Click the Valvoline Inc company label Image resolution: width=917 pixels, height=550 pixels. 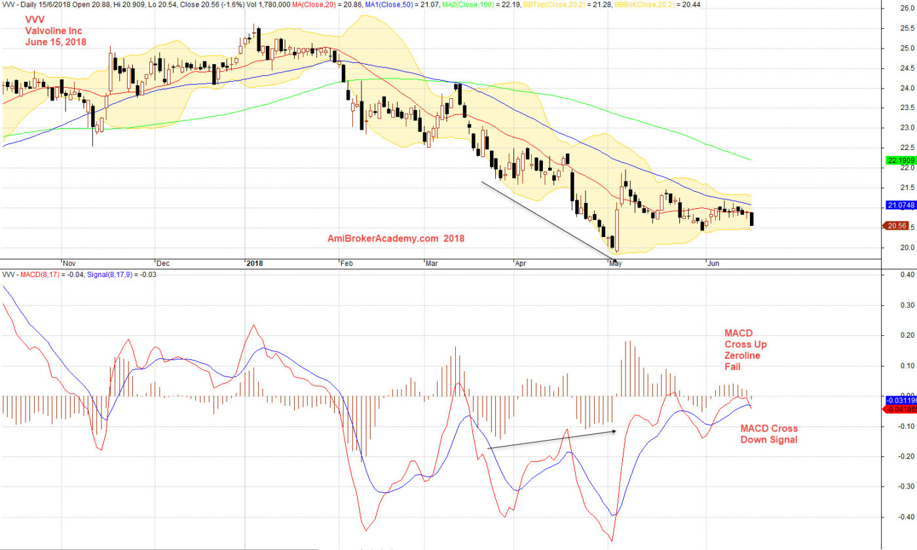(x=54, y=30)
